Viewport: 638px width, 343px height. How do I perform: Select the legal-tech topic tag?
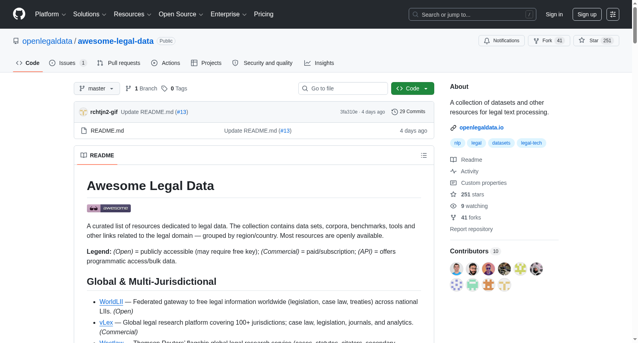click(532, 143)
